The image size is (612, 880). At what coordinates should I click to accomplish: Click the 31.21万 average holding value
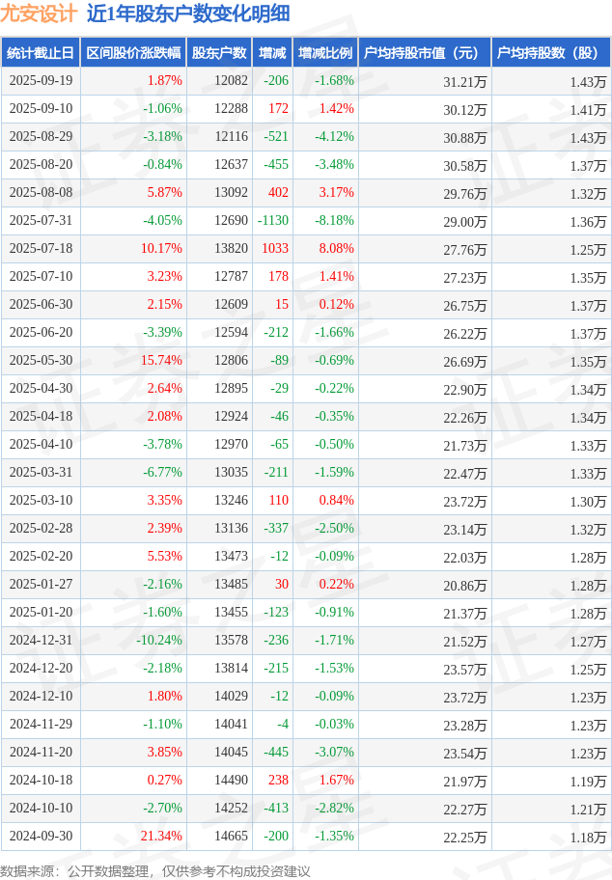pos(464,81)
